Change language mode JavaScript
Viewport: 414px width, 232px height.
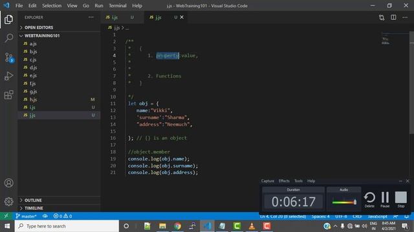click(377, 217)
